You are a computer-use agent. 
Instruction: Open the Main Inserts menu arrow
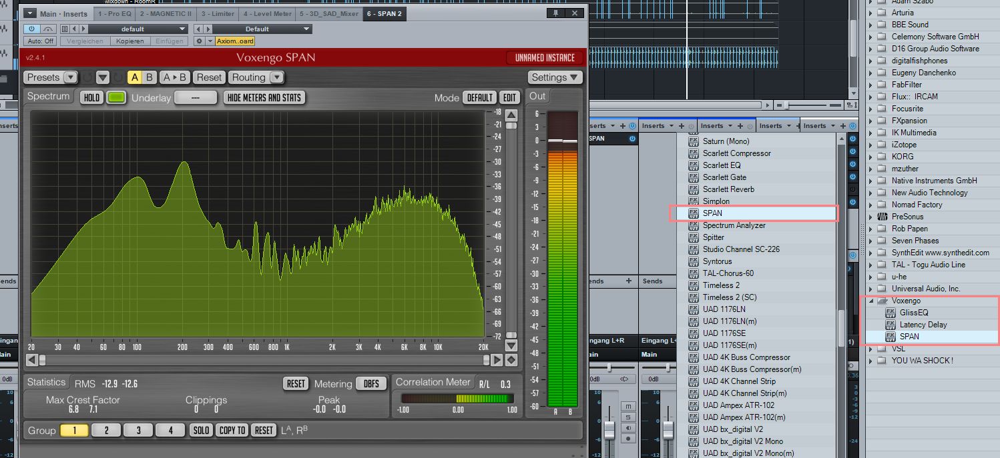click(x=30, y=13)
